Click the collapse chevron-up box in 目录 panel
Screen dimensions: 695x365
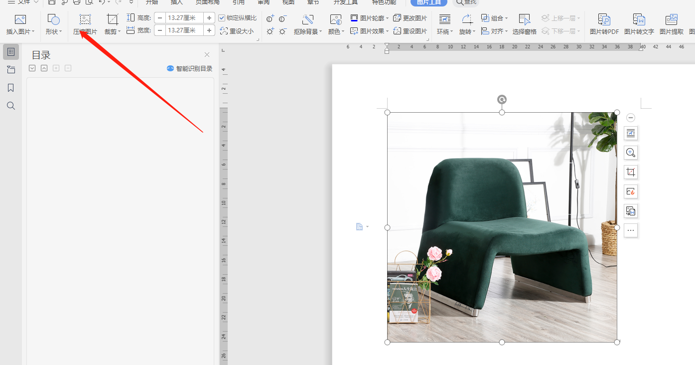click(44, 68)
